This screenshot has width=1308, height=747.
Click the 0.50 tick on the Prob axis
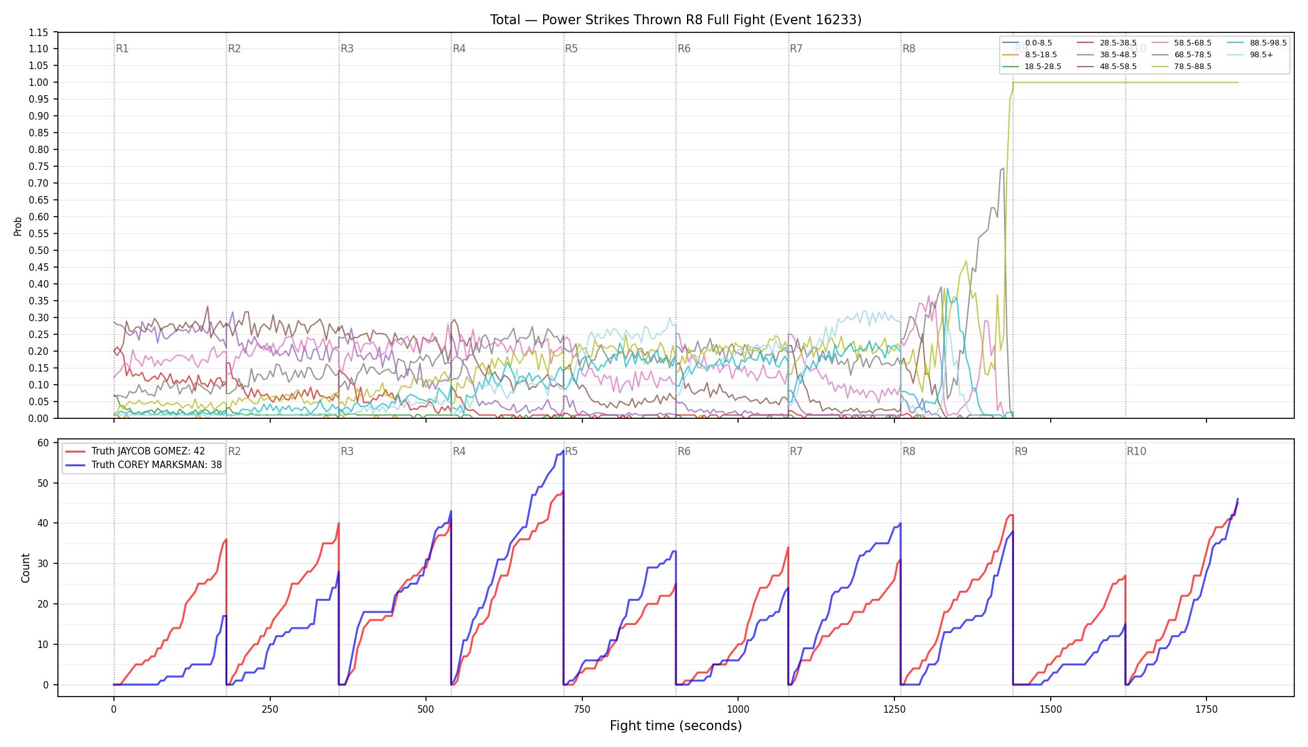click(39, 251)
